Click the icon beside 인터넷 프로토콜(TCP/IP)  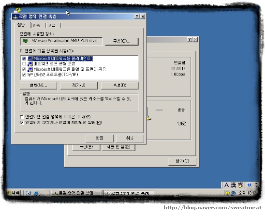click(x=30, y=75)
